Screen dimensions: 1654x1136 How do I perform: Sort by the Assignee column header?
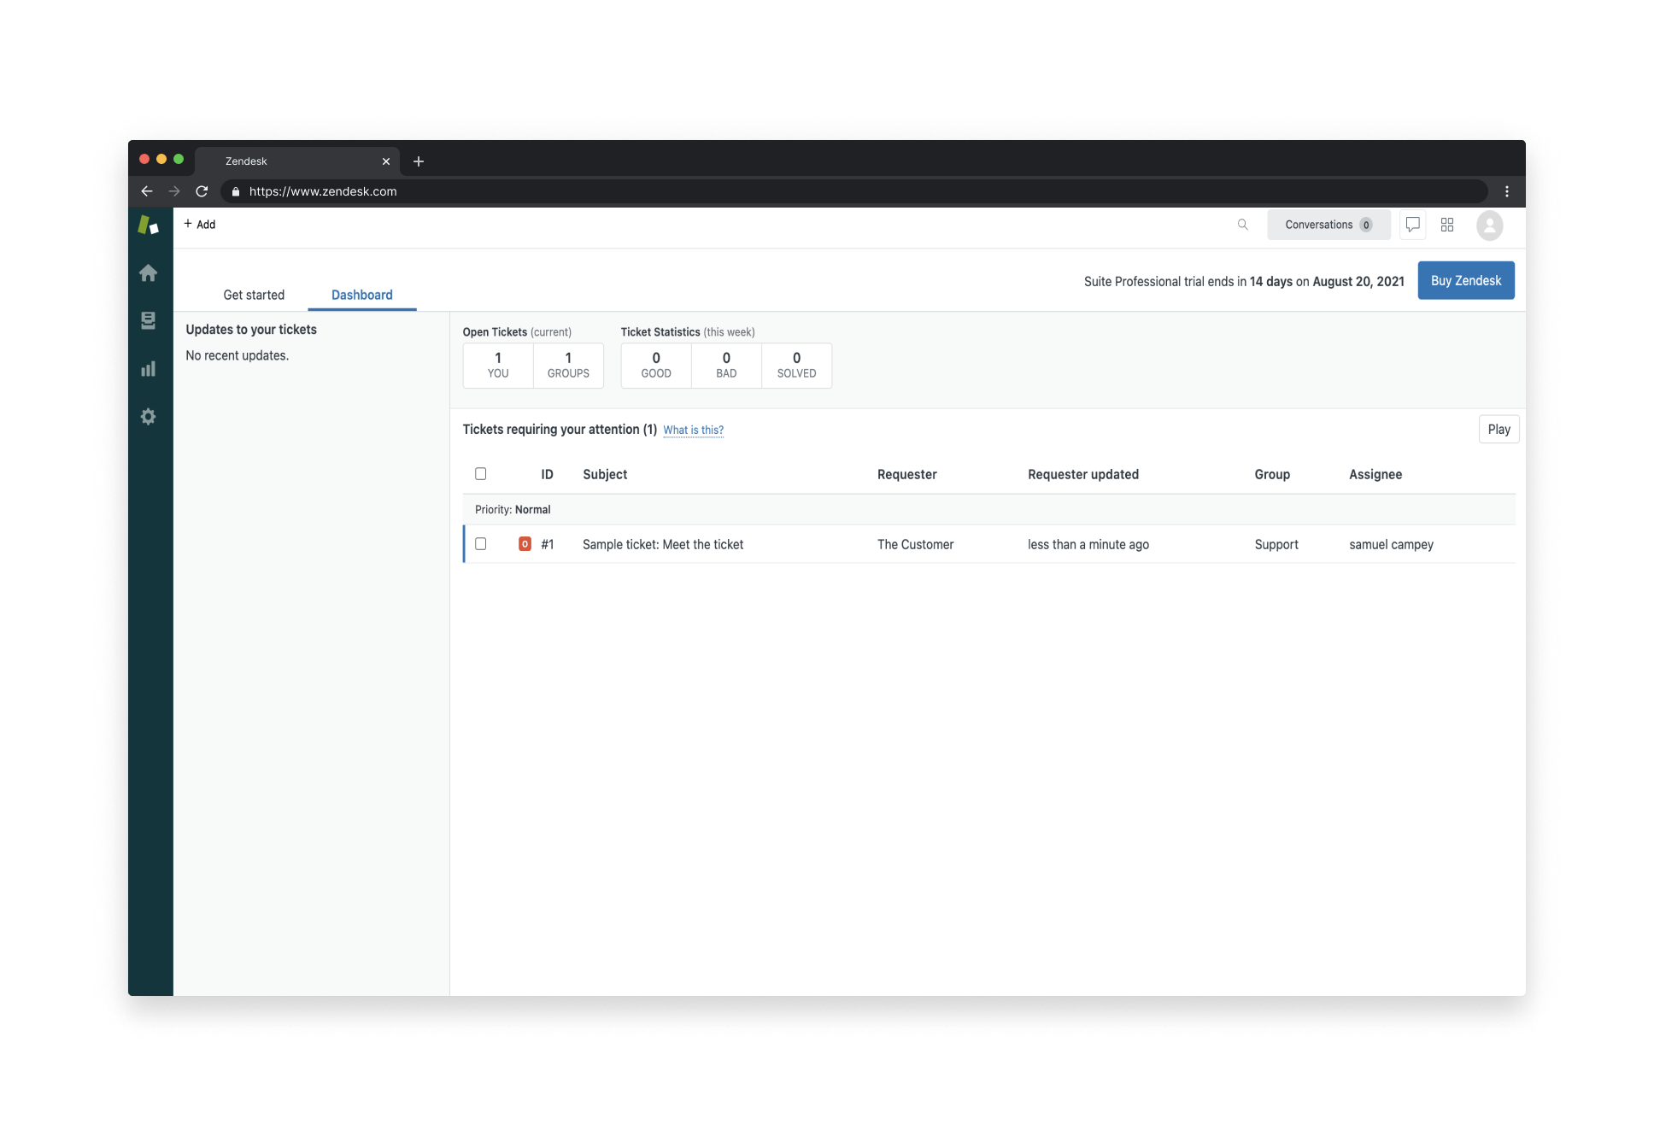pos(1375,475)
